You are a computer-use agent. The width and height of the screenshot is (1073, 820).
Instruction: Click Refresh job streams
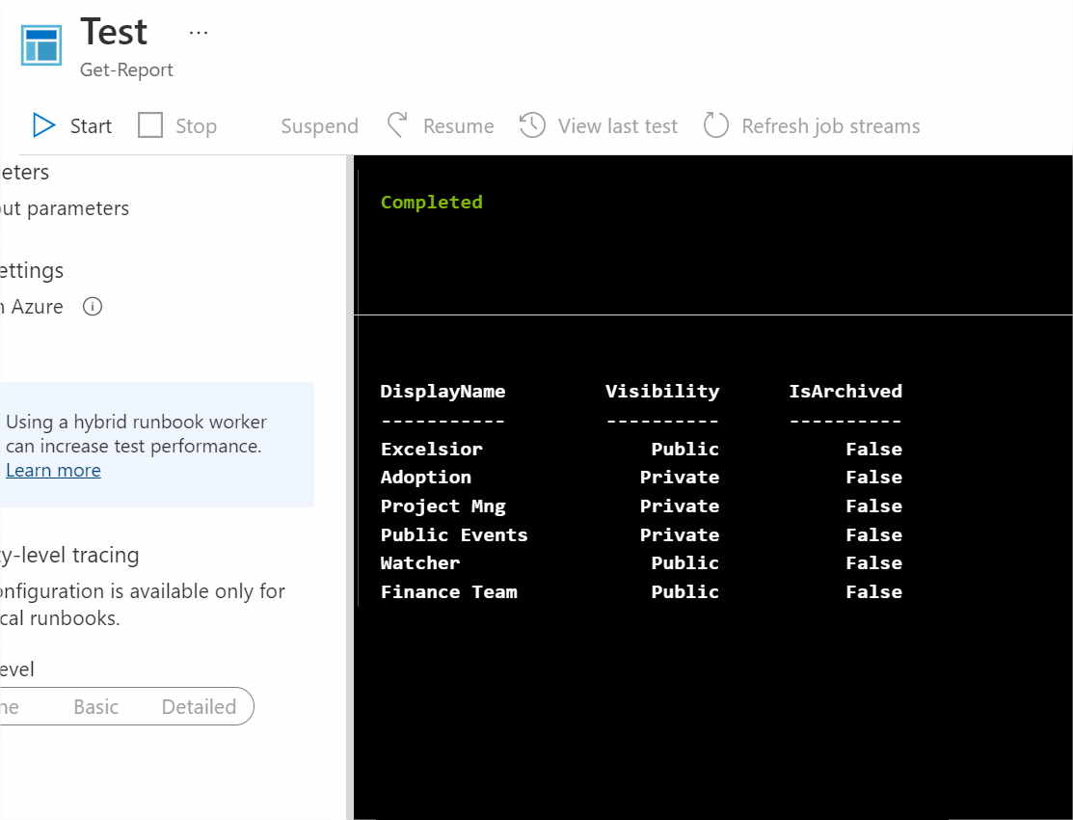[831, 126]
